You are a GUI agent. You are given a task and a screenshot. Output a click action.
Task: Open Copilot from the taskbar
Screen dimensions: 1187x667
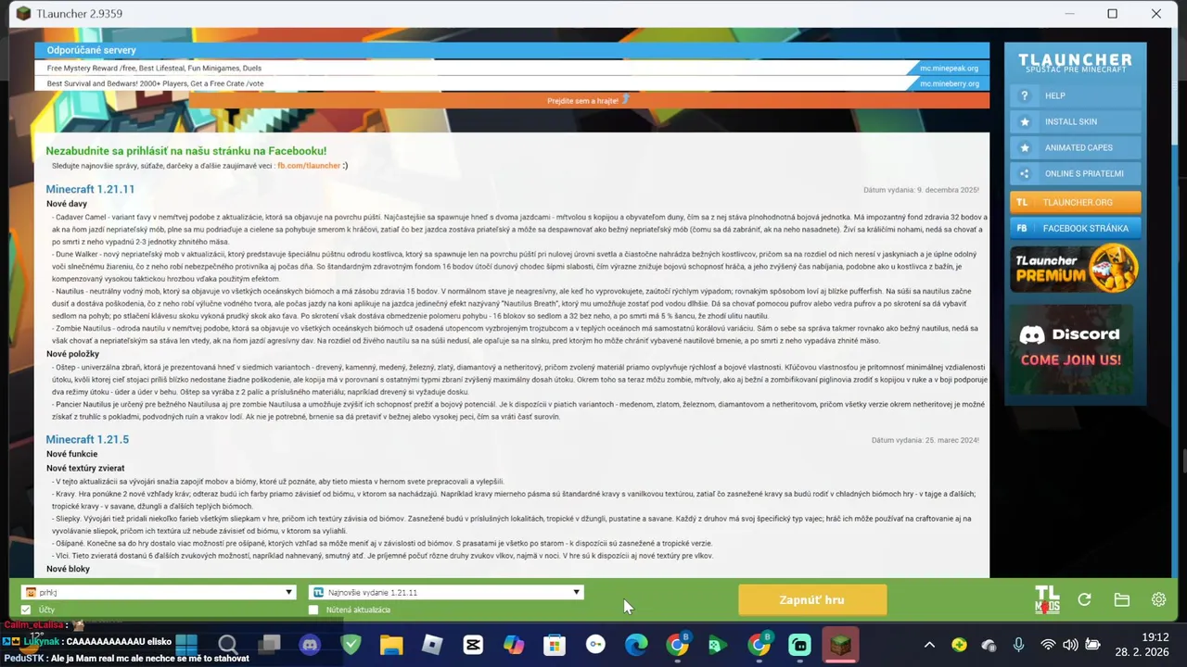pyautogui.click(x=514, y=645)
